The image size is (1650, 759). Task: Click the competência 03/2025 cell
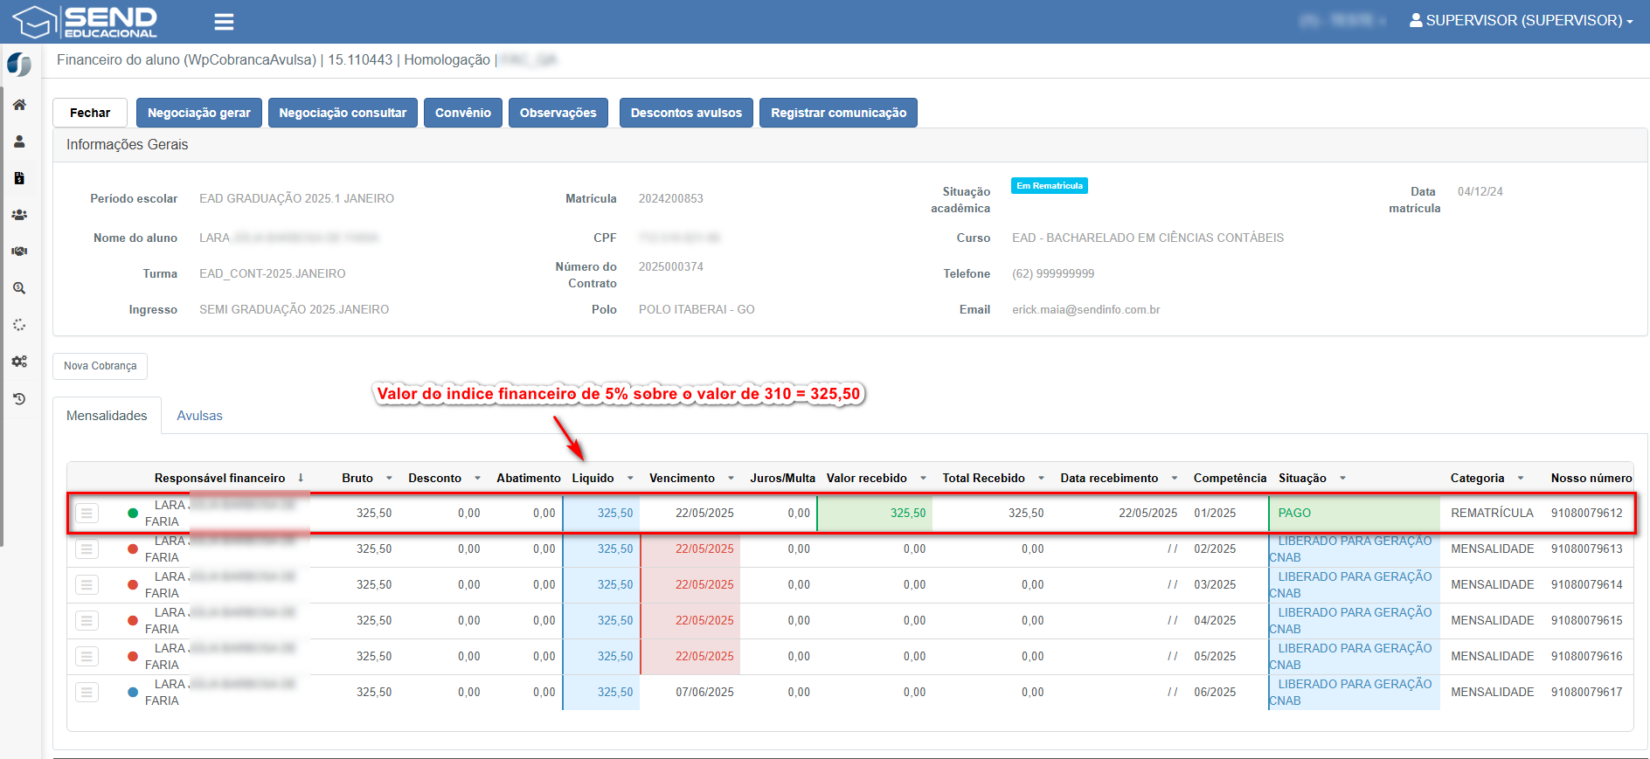coord(1215,585)
